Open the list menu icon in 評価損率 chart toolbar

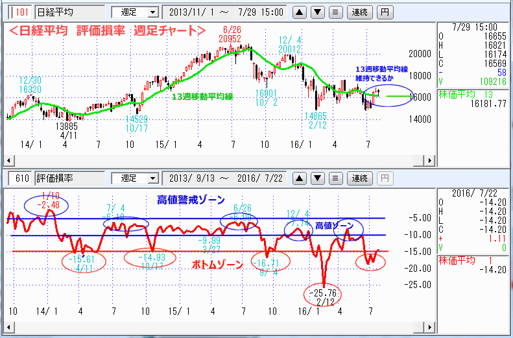pyautogui.click(x=335, y=178)
